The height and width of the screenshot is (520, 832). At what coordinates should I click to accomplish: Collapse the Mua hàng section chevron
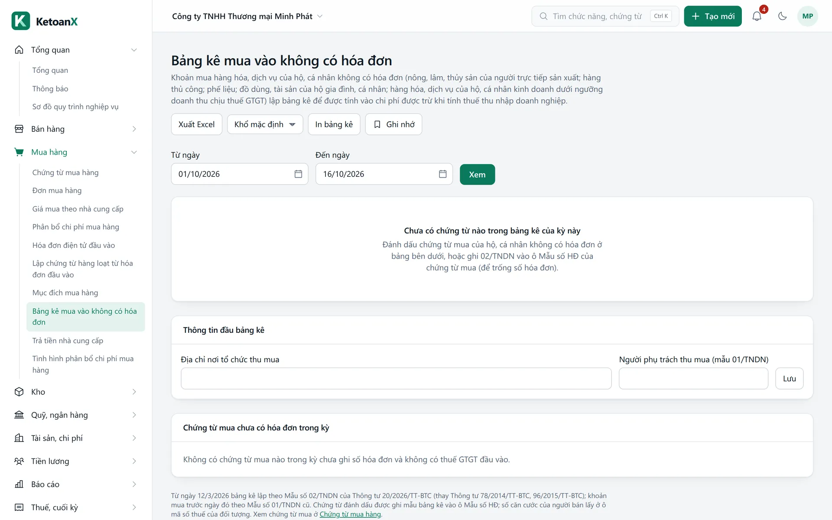coord(134,152)
